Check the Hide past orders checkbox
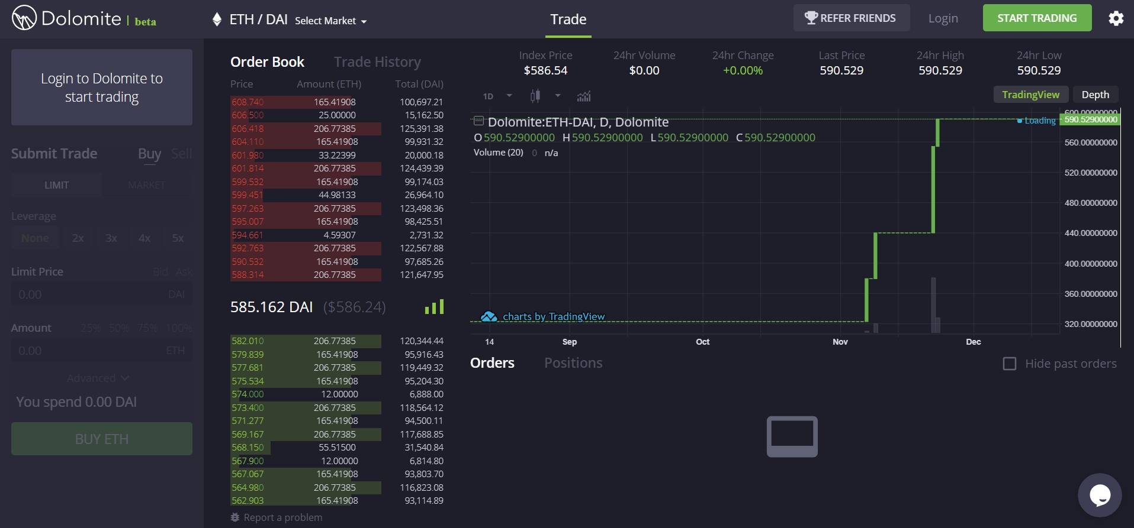The height and width of the screenshot is (528, 1134). coord(1010,364)
